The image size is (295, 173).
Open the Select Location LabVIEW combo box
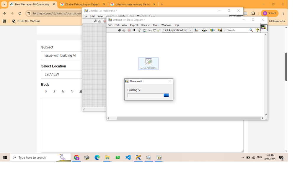point(61,74)
